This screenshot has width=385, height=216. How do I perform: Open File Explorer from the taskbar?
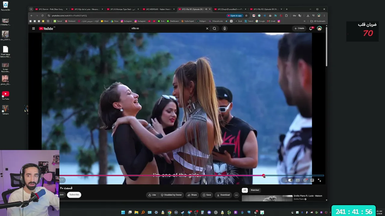tap(136, 213)
